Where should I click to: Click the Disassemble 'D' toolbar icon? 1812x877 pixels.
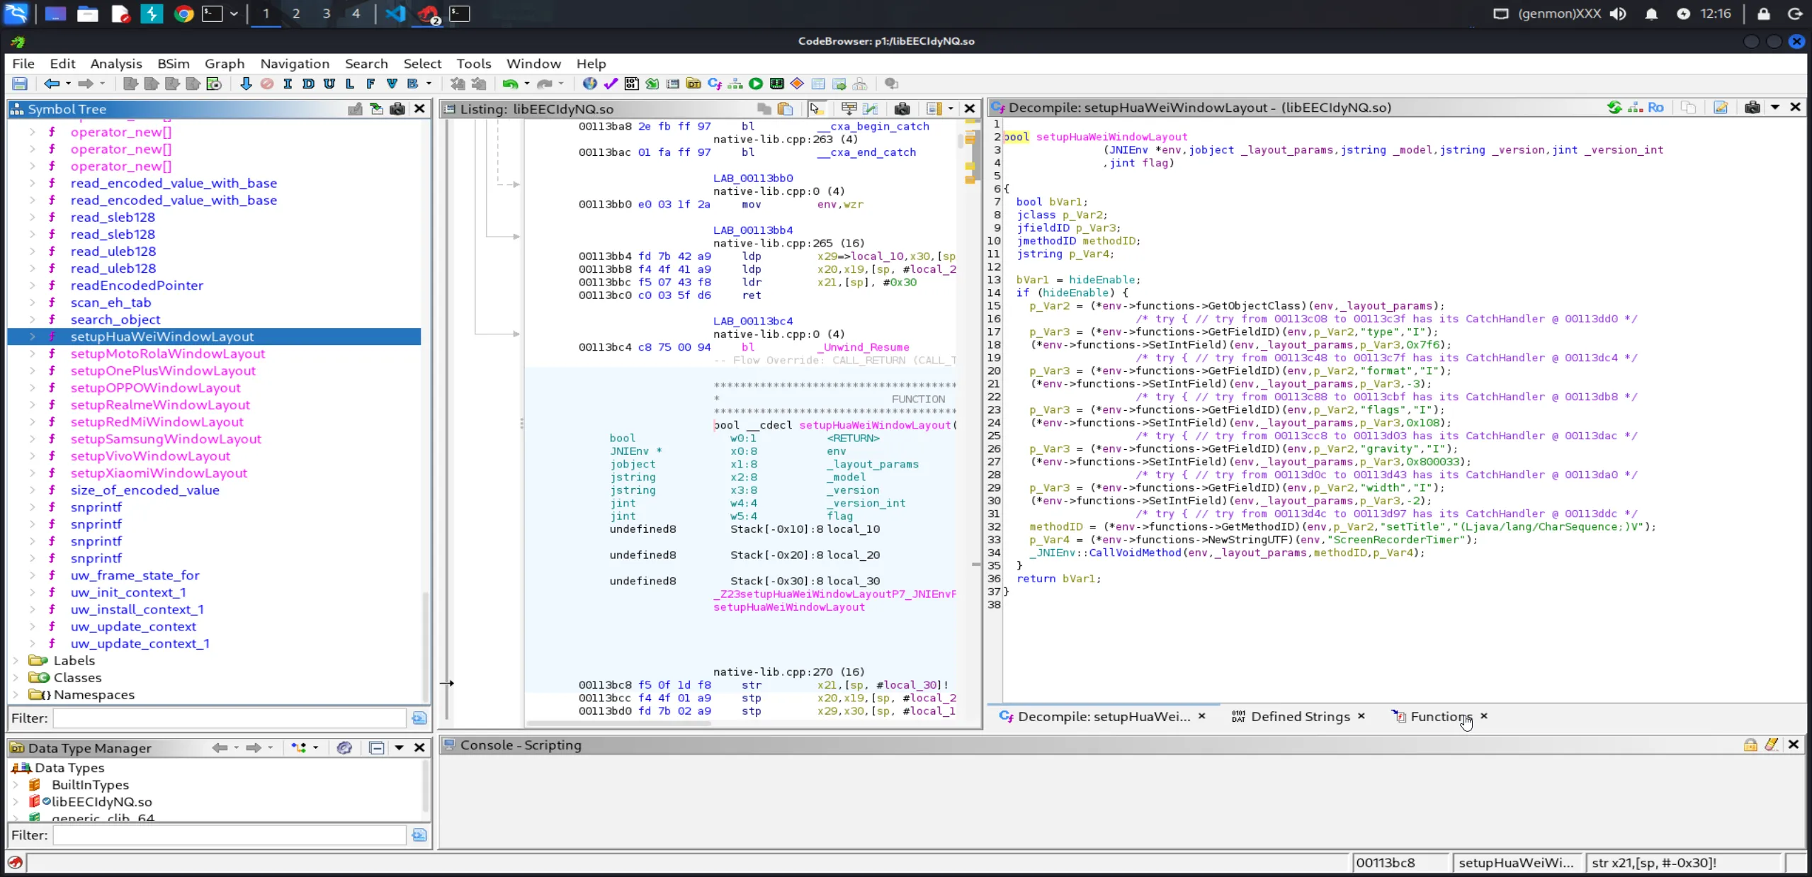308,84
